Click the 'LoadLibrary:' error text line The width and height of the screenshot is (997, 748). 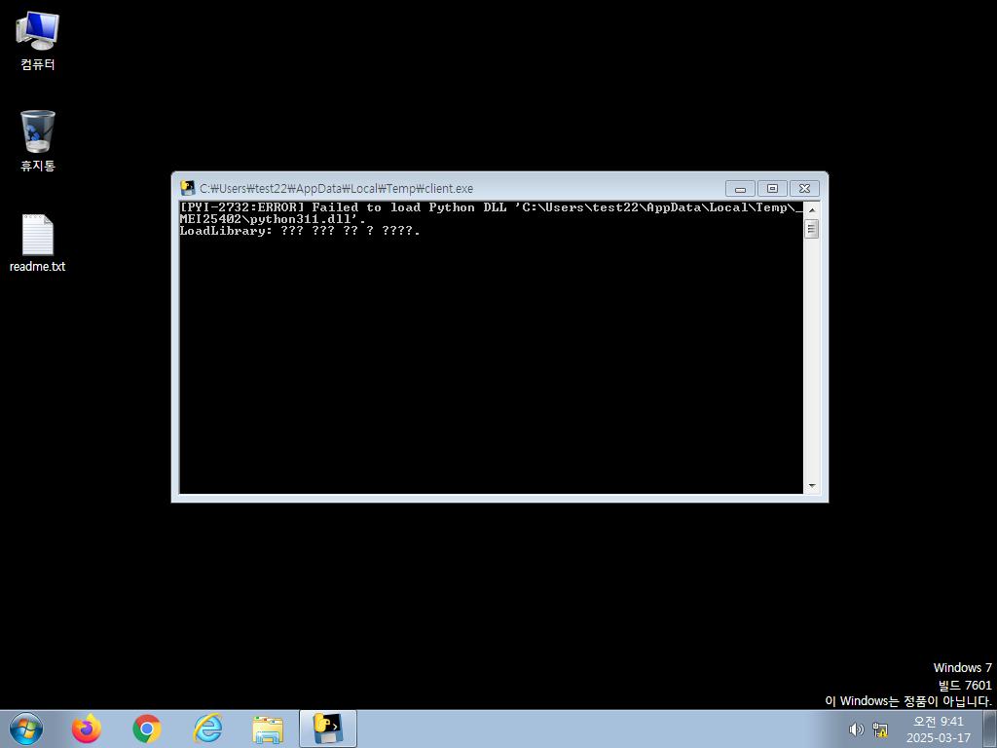pyautogui.click(x=300, y=231)
